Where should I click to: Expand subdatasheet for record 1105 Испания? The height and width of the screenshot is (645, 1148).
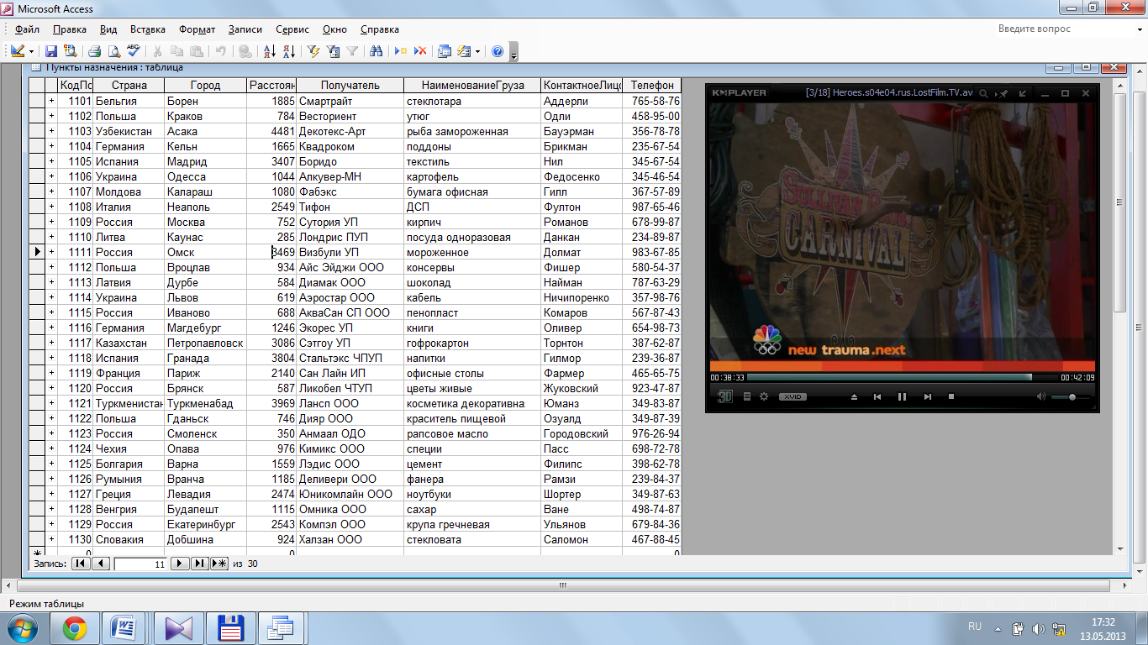[51, 161]
